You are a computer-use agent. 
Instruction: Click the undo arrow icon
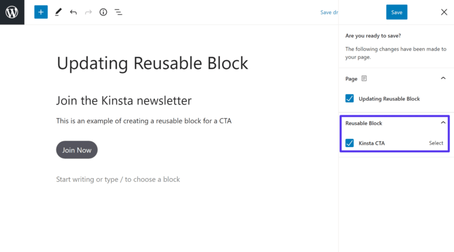coord(73,12)
